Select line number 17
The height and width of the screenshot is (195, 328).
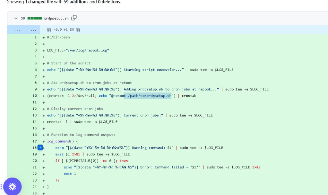(x=35, y=141)
